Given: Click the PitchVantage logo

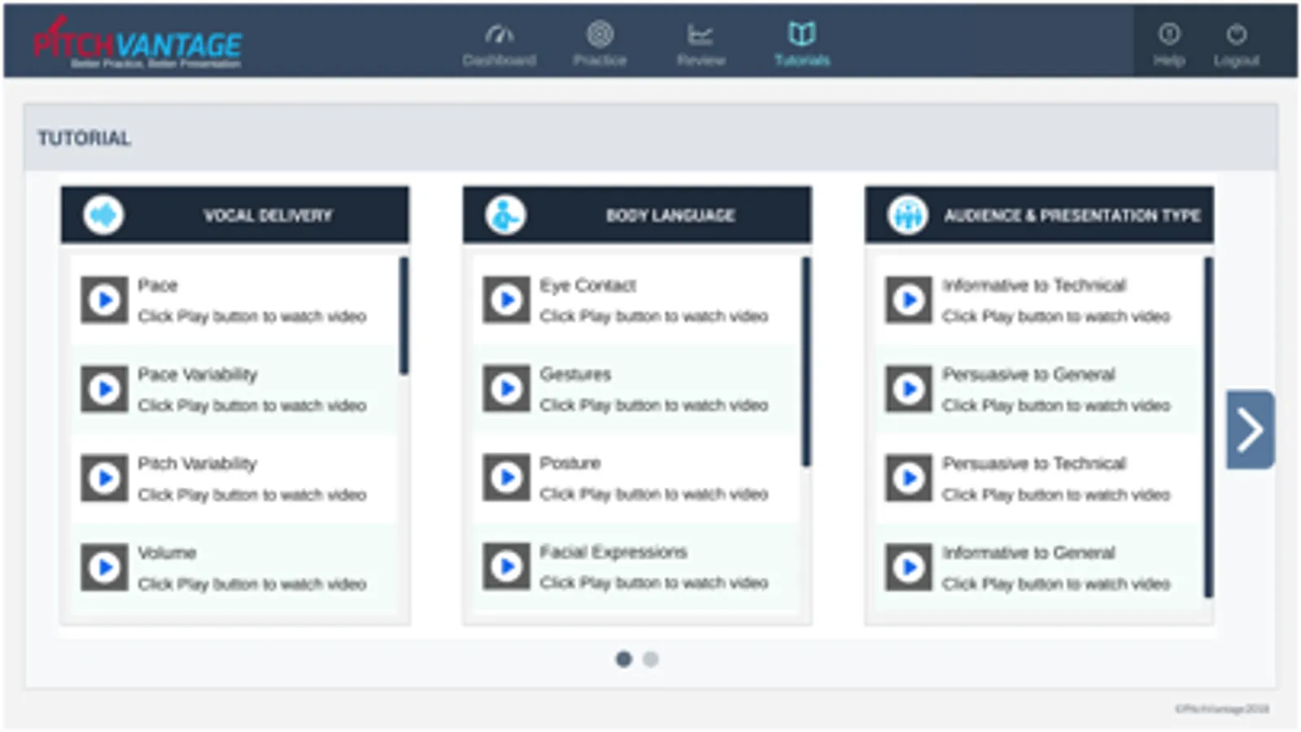Looking at the screenshot, I should coord(138,42).
